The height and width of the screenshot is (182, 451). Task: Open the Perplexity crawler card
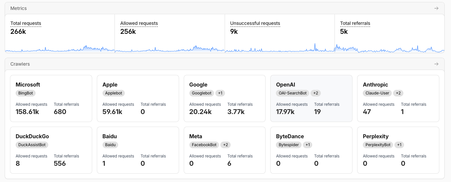tap(398, 150)
